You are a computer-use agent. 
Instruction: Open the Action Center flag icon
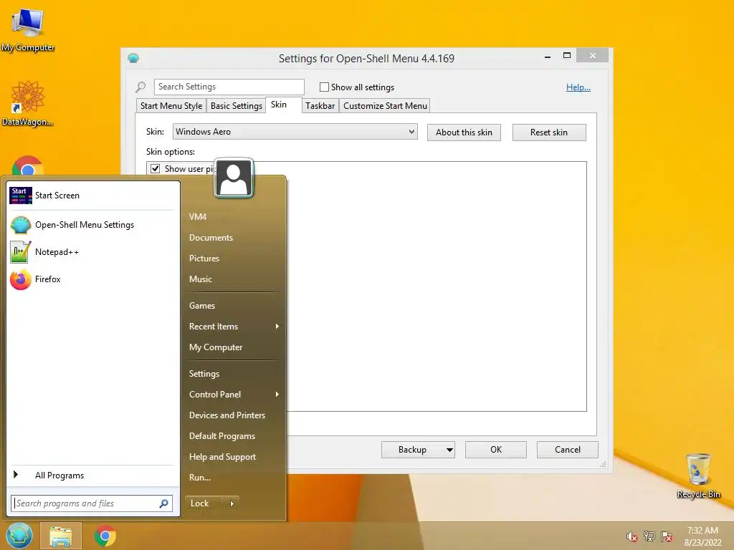(667, 536)
